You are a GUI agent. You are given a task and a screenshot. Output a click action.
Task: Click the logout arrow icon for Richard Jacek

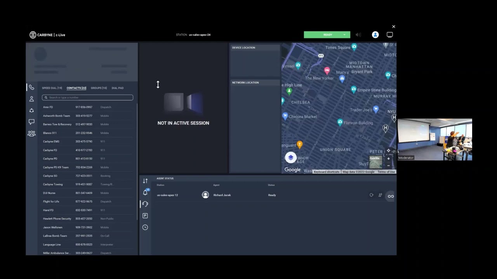(x=372, y=195)
